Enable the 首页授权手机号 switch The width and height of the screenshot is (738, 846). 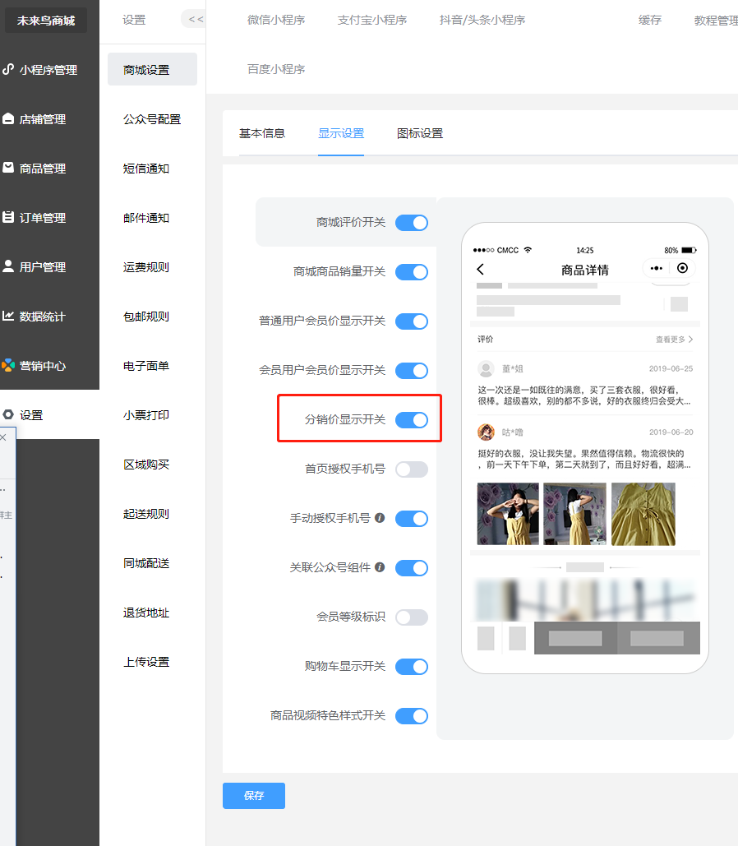point(412,469)
